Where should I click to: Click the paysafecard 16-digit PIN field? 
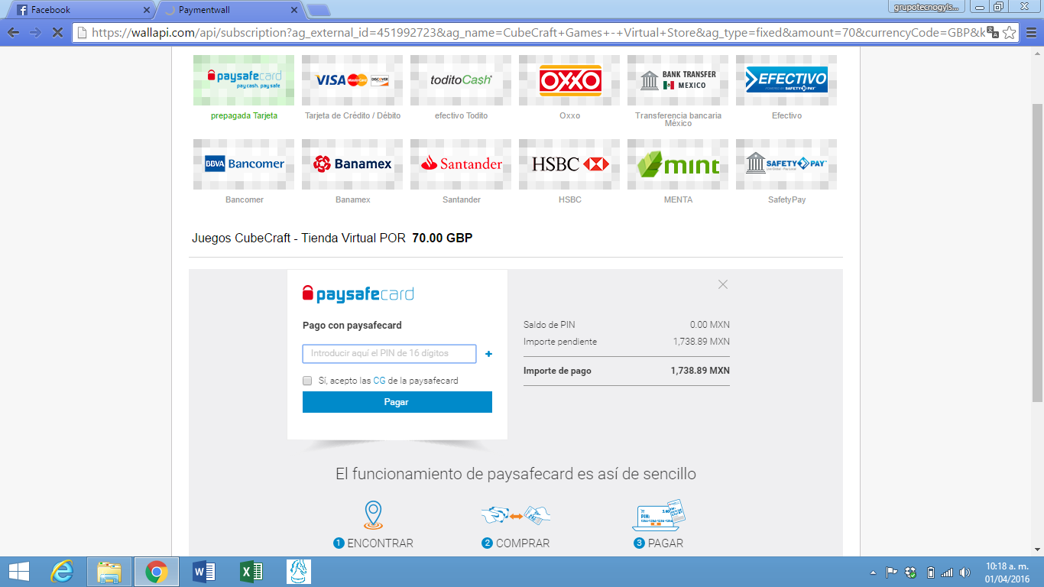[389, 353]
